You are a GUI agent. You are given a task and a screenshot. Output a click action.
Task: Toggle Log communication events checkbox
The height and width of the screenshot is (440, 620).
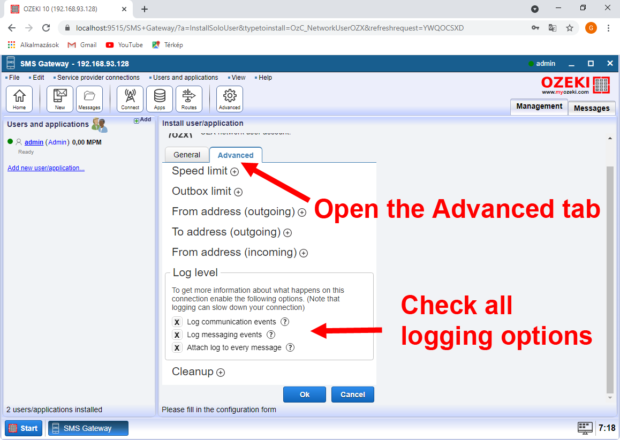[x=177, y=322]
